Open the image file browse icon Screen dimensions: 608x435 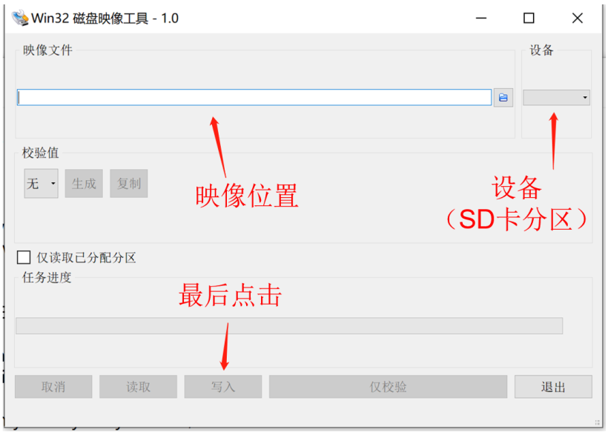503,97
